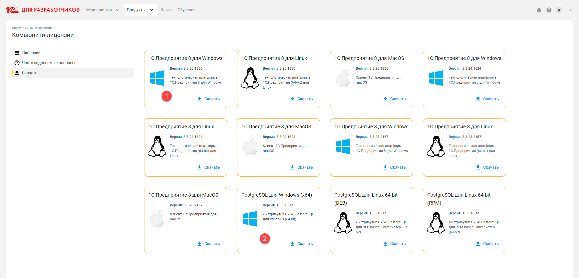Screen dimensions: 579x278
Task: Click the logout exit icon
Action: tap(569, 10)
